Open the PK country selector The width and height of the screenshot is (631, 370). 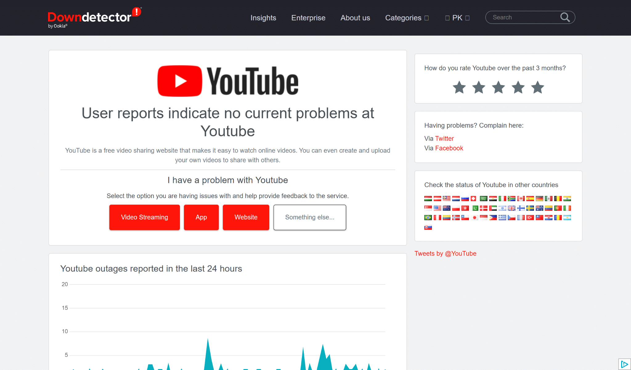click(457, 18)
